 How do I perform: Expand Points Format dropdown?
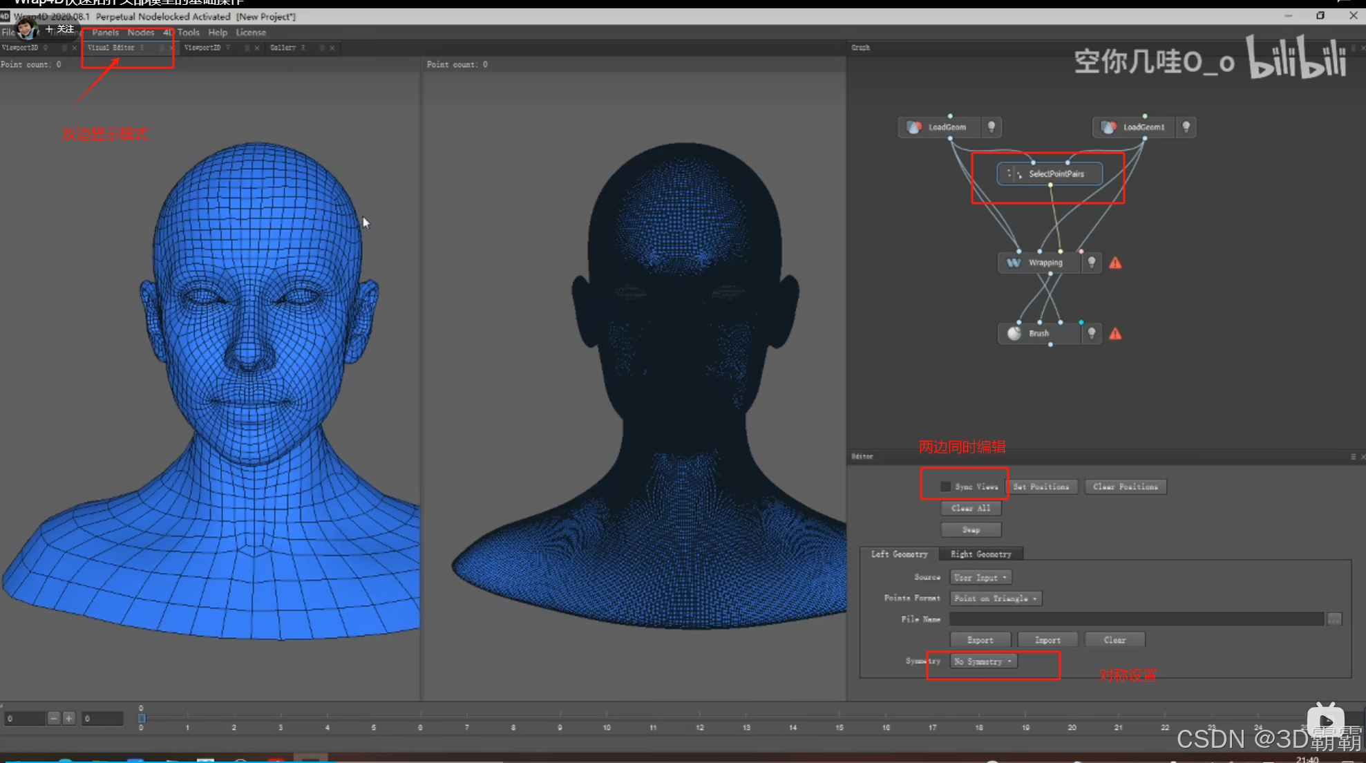[995, 599]
